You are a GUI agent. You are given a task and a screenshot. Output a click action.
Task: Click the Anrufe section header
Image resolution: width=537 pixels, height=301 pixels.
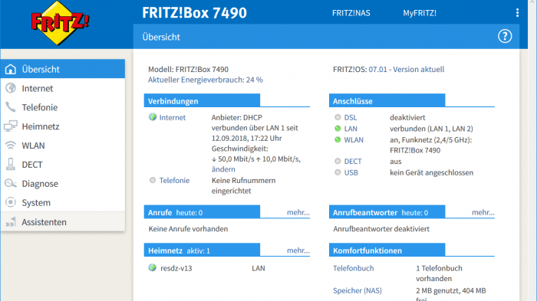pyautogui.click(x=202, y=212)
